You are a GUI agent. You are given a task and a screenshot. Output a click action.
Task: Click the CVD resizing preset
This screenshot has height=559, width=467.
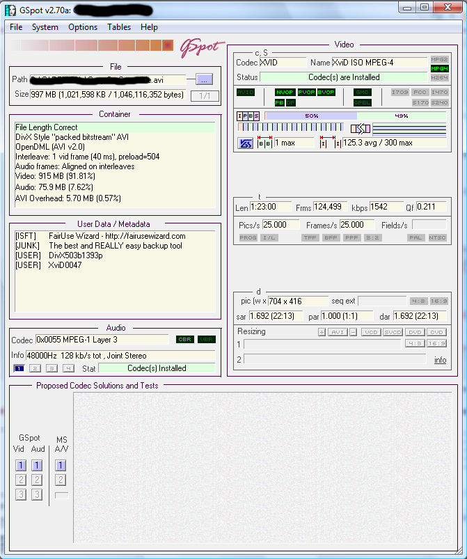436,332
